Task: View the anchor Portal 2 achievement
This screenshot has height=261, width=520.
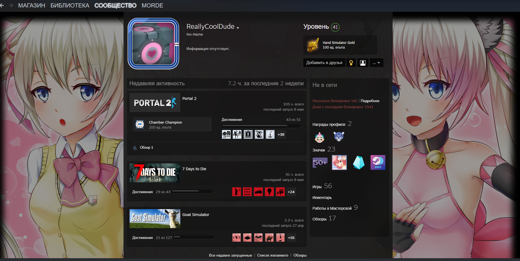Action: (270, 134)
